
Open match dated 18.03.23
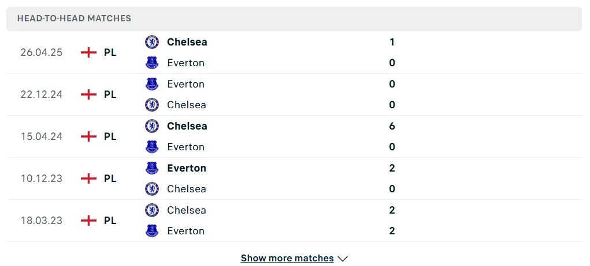[42, 221]
